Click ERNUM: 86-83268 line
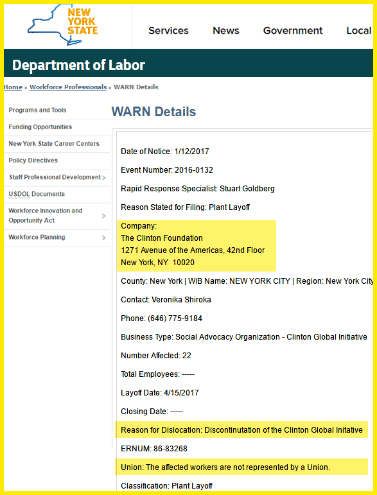Image resolution: width=377 pixels, height=495 pixels. pos(154,449)
